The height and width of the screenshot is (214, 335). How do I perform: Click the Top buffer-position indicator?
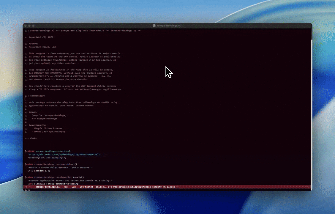65,187
